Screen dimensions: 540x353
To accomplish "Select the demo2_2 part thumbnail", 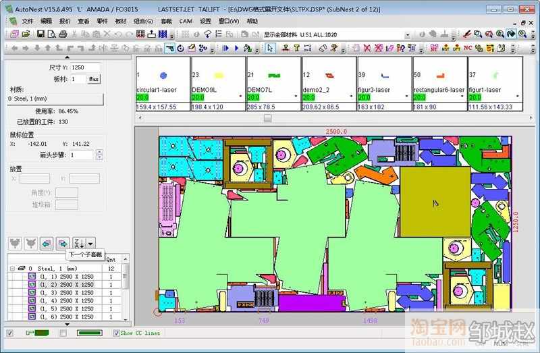I will [x=329, y=84].
